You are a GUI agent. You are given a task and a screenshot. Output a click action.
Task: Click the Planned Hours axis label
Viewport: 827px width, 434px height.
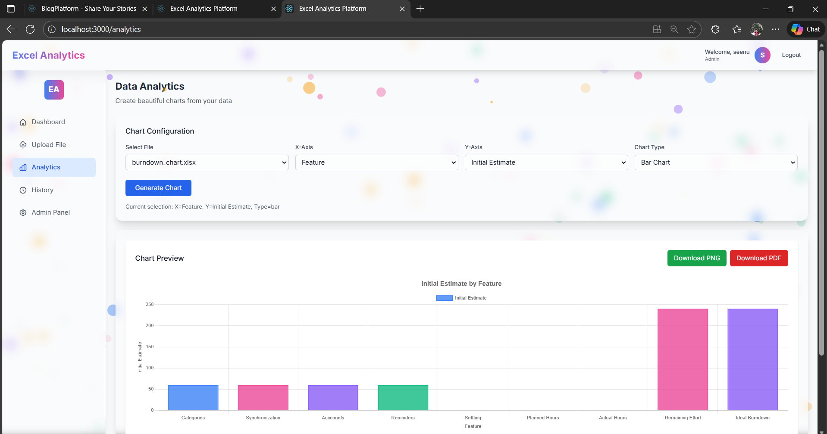pos(543,418)
